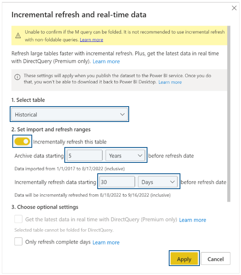Open Learn more link about Power BI Desktop download
The height and width of the screenshot is (275, 241).
(170, 82)
